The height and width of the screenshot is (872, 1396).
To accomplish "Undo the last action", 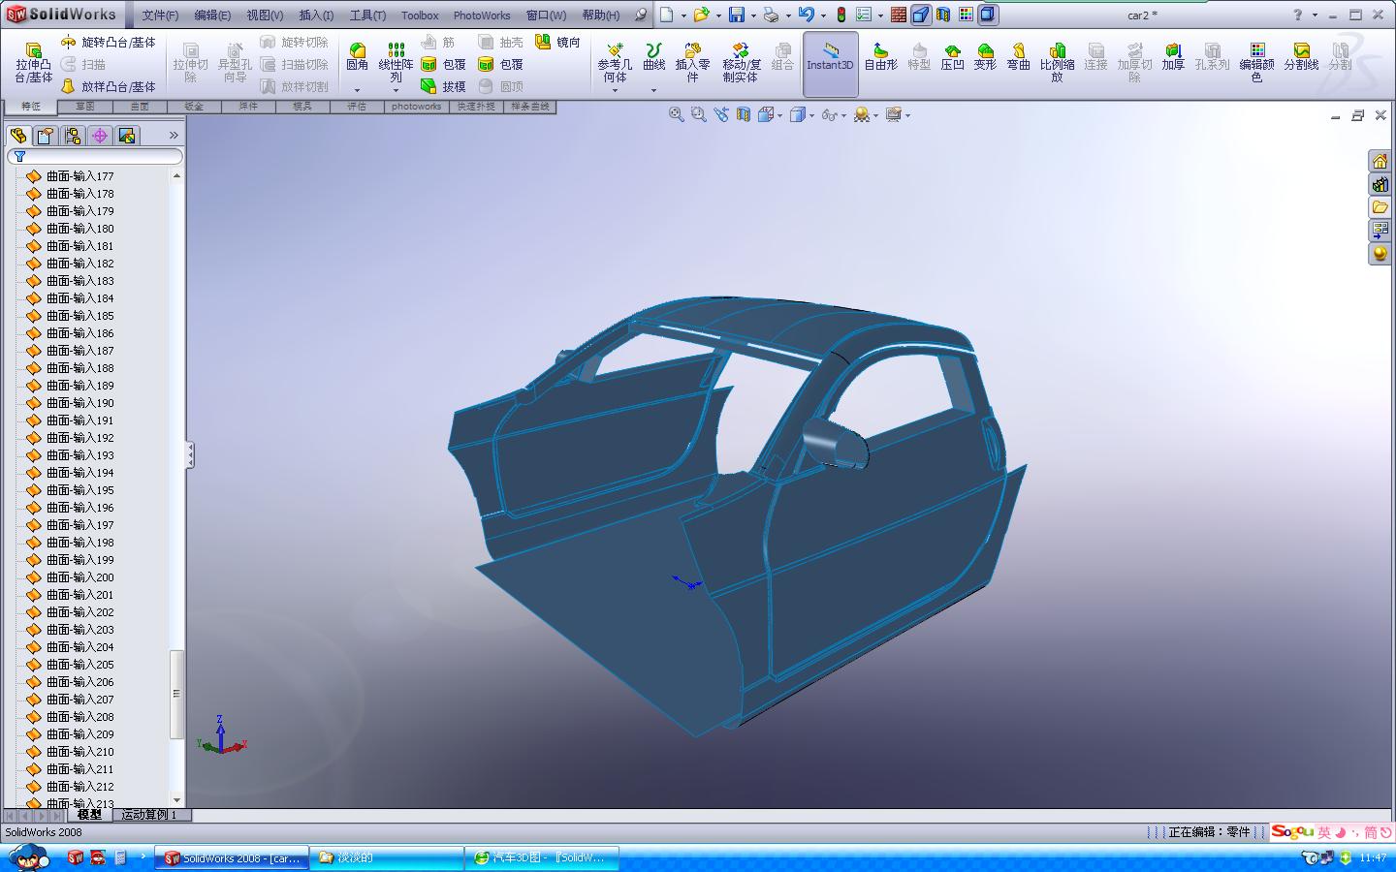I will (806, 15).
